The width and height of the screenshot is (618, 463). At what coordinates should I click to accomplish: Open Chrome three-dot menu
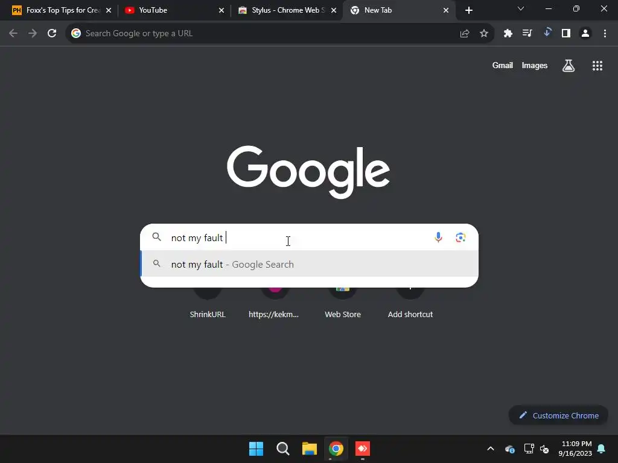click(x=605, y=34)
